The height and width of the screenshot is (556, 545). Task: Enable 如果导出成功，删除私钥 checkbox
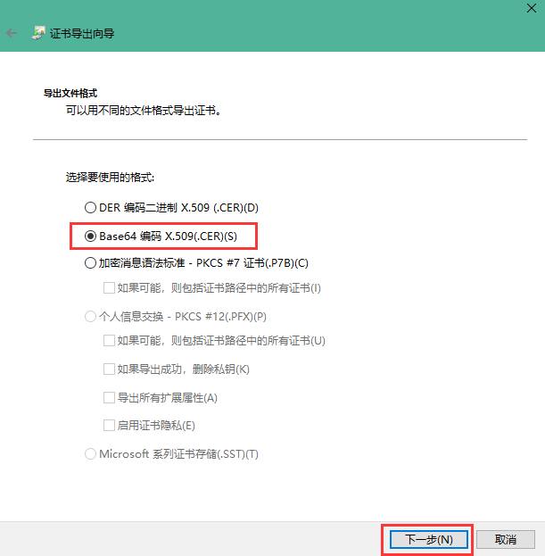109,369
